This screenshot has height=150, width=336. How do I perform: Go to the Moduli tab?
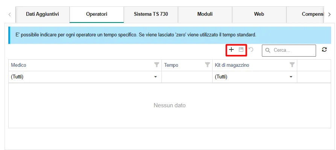pos(205,14)
